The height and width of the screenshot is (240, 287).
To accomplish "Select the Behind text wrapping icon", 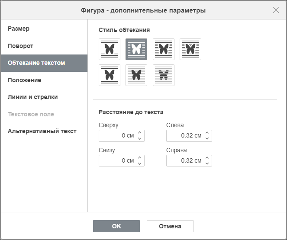I will (x=164, y=75).
